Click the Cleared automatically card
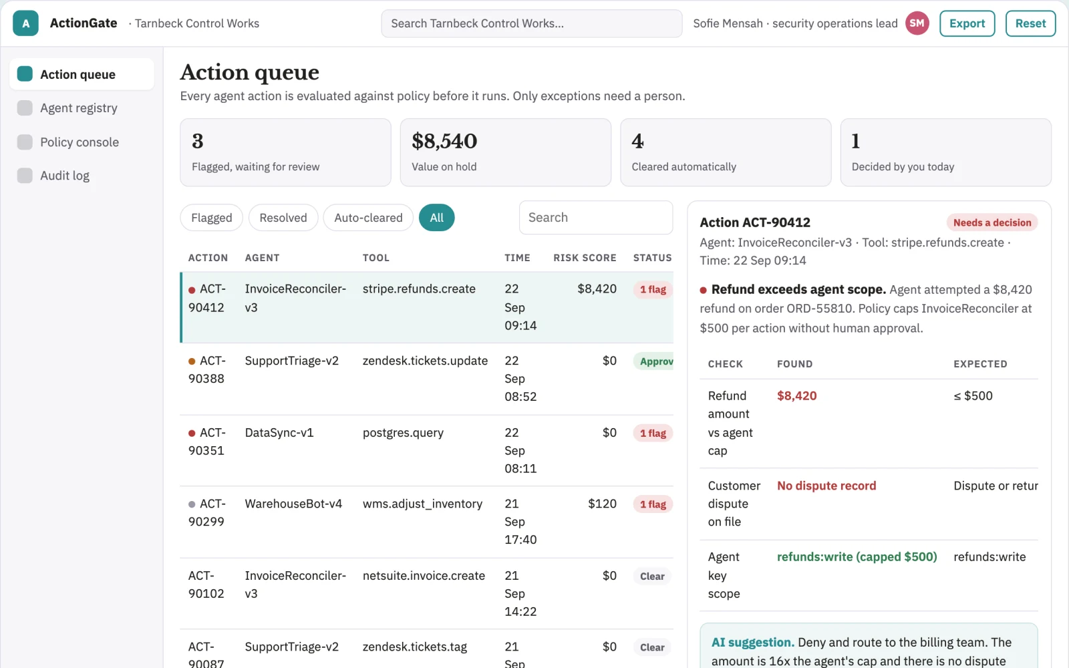The width and height of the screenshot is (1069, 668). [726, 152]
